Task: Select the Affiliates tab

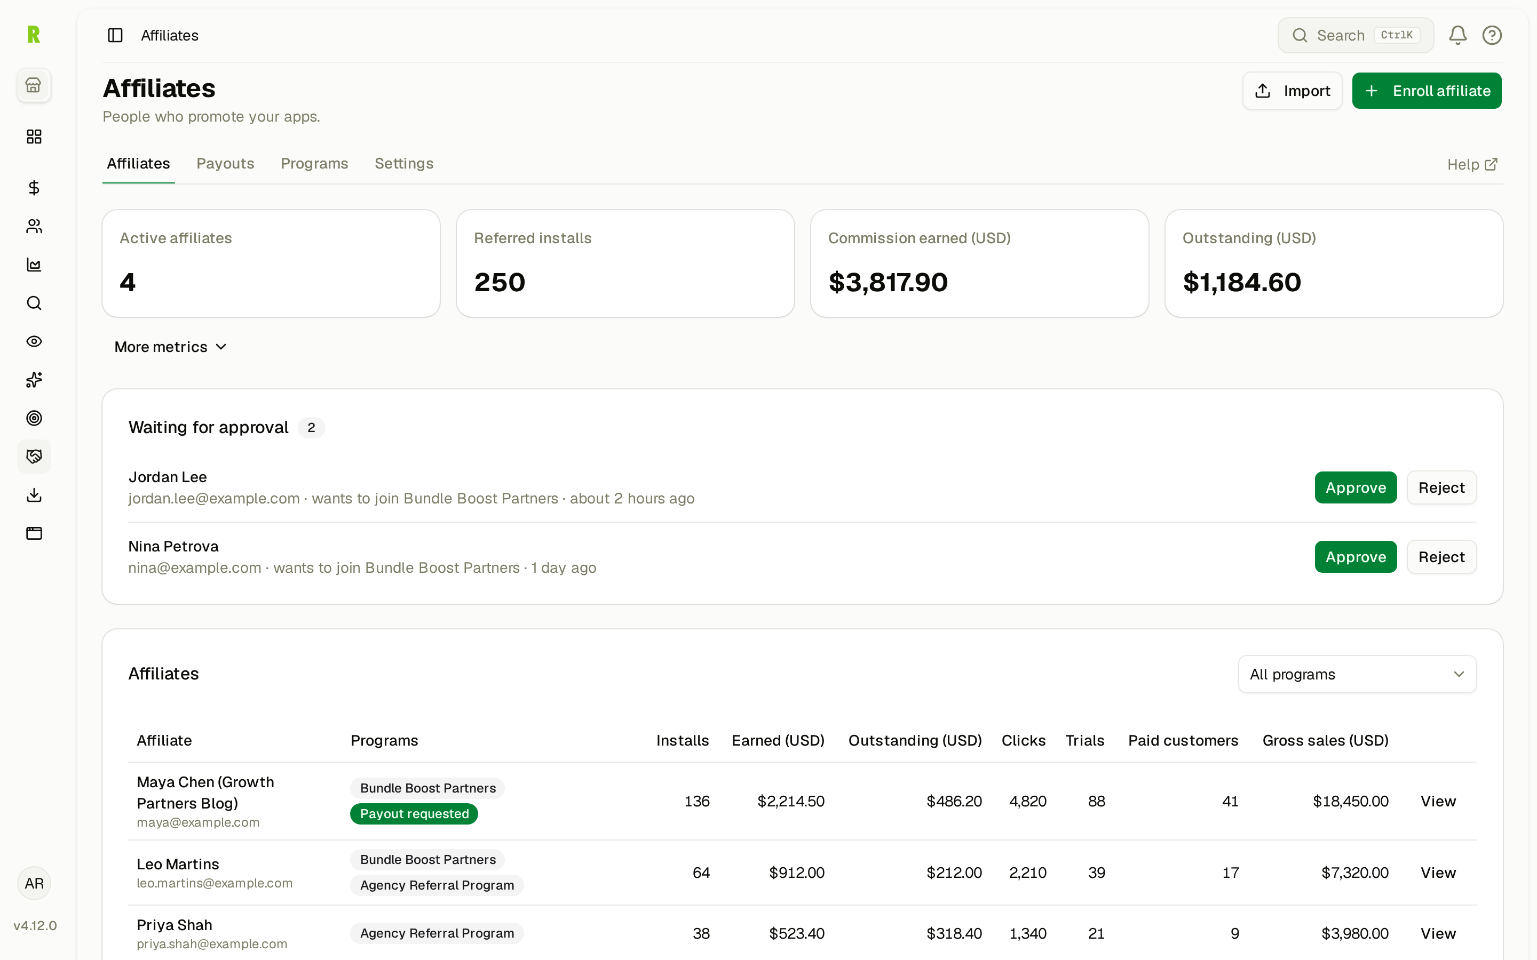Action: click(x=138, y=164)
